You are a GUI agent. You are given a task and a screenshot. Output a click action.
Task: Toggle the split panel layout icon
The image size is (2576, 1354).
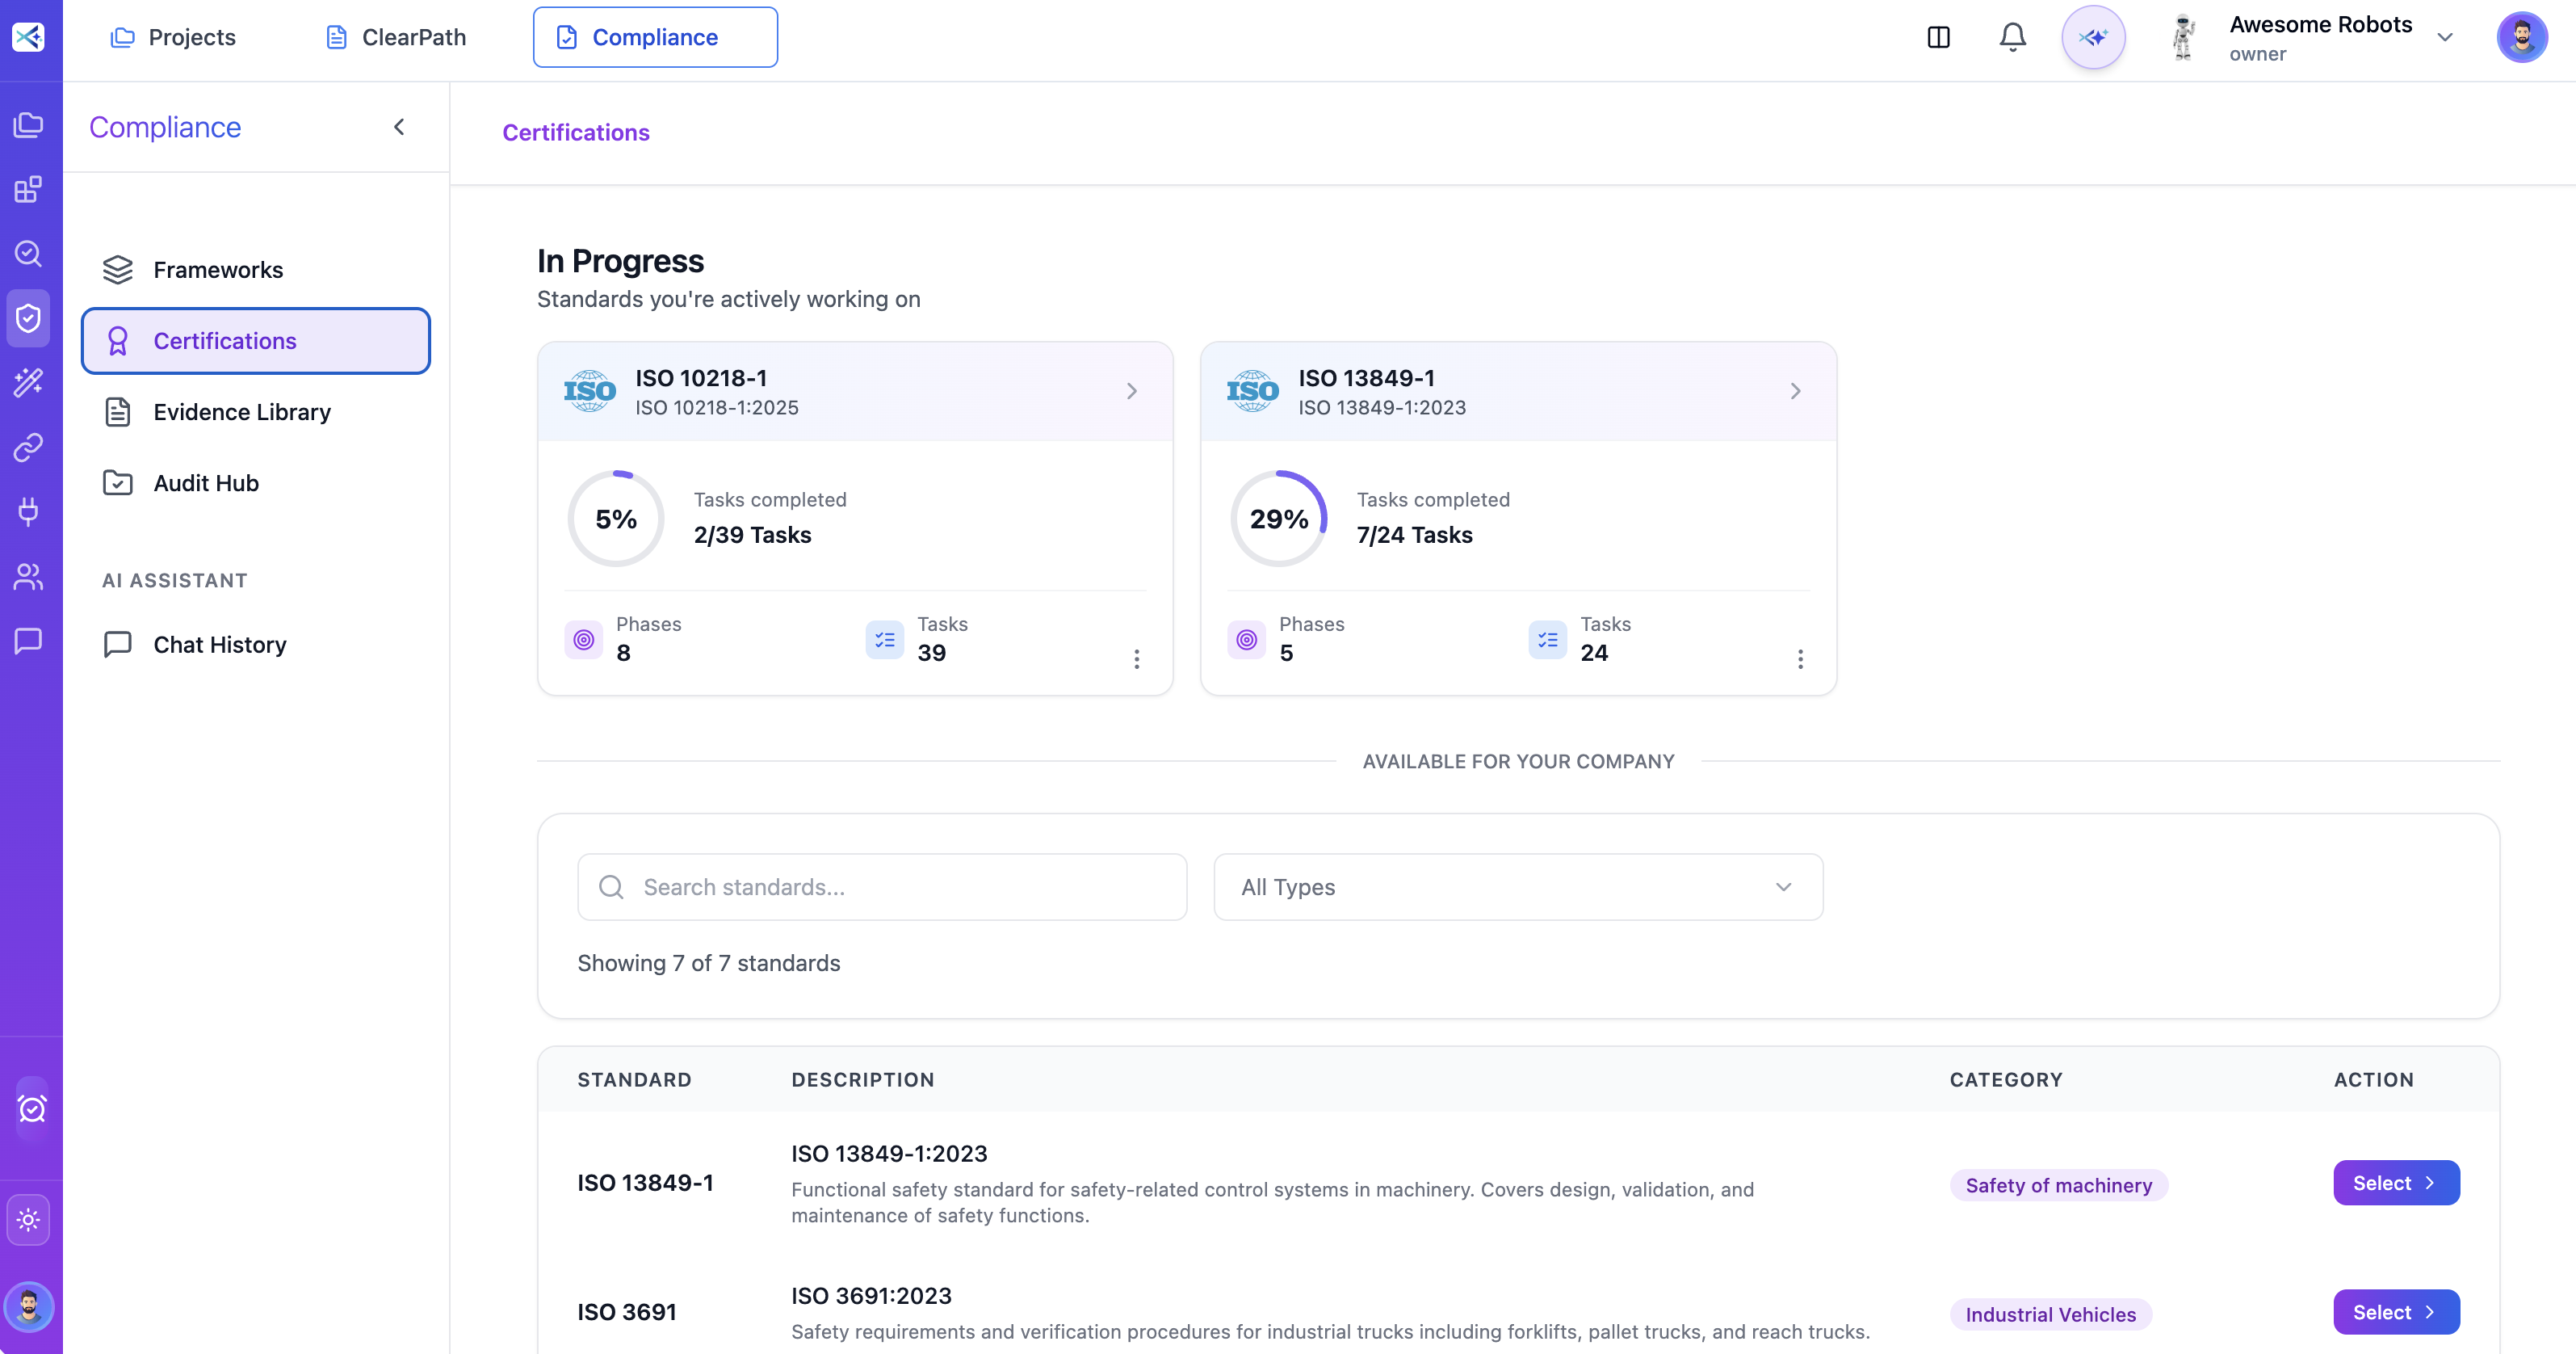click(1938, 37)
